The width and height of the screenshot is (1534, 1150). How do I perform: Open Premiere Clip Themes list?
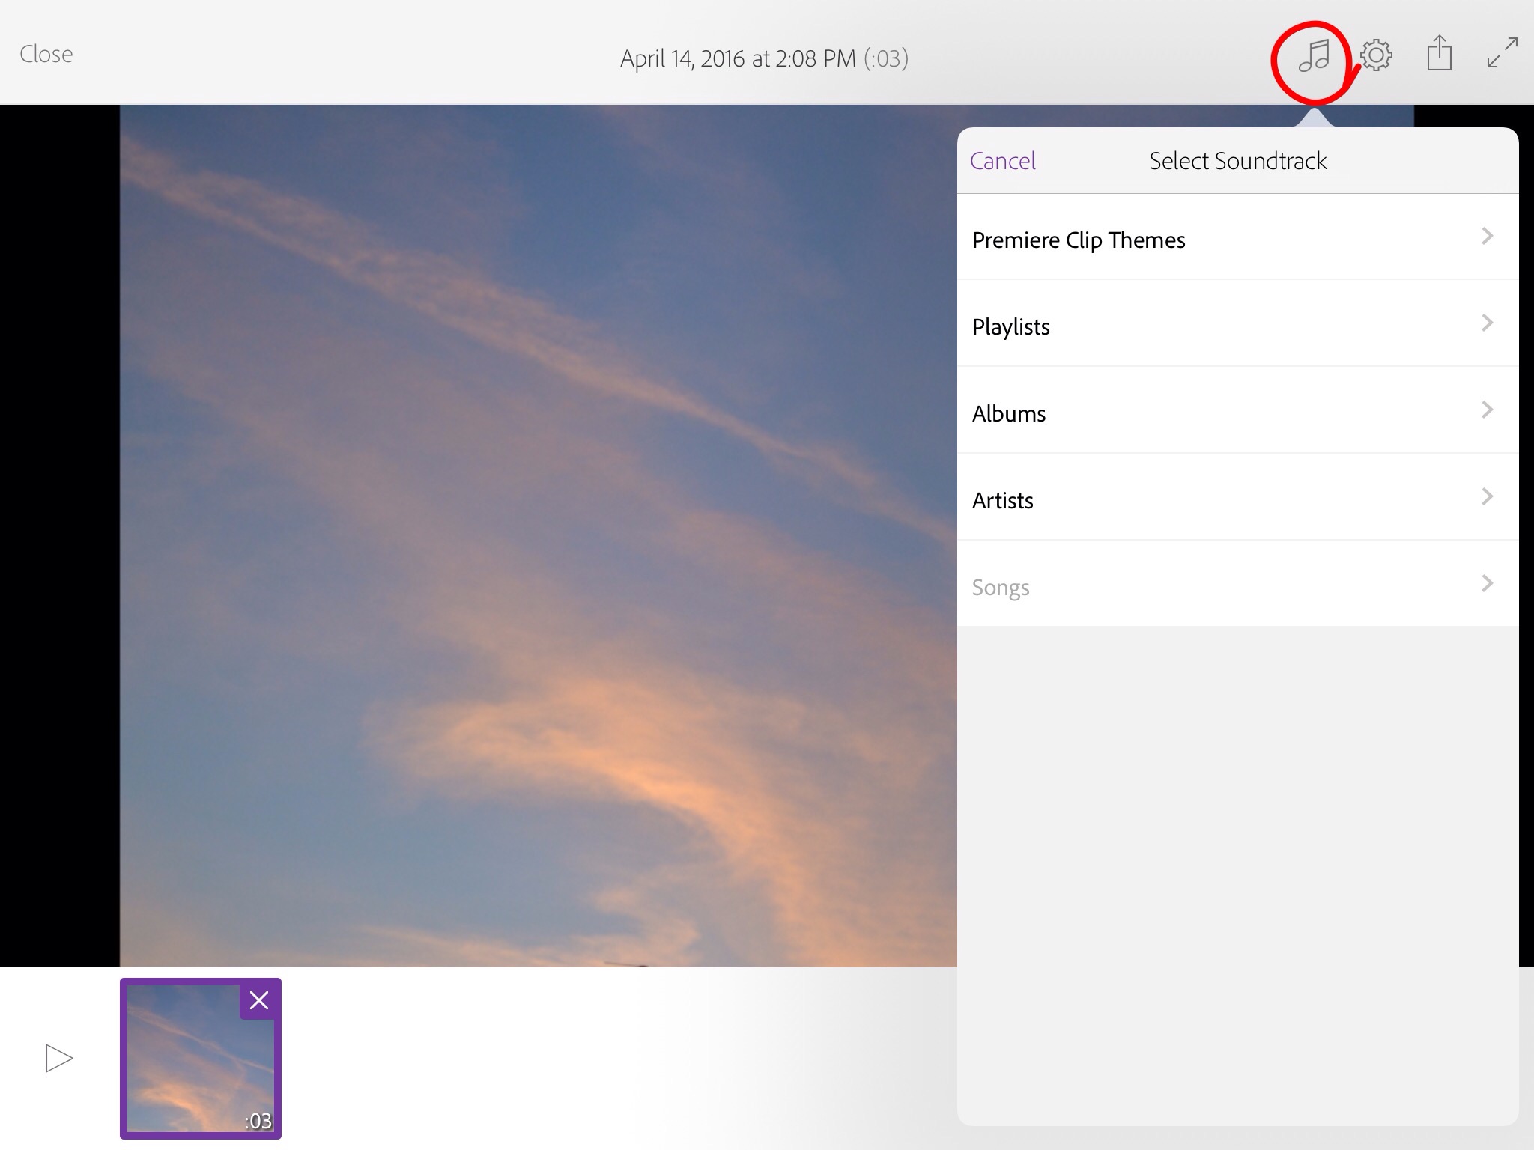pos(1079,240)
